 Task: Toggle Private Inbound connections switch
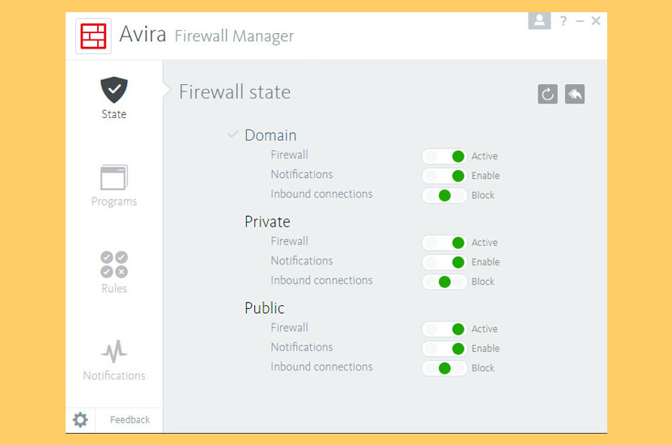click(x=444, y=282)
